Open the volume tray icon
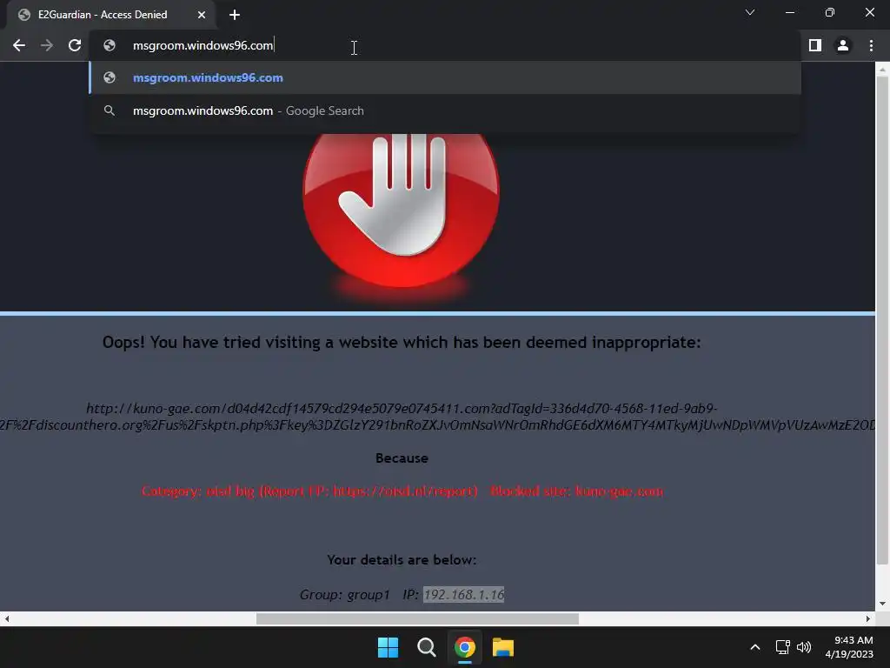The height and width of the screenshot is (668, 890). coord(804,647)
